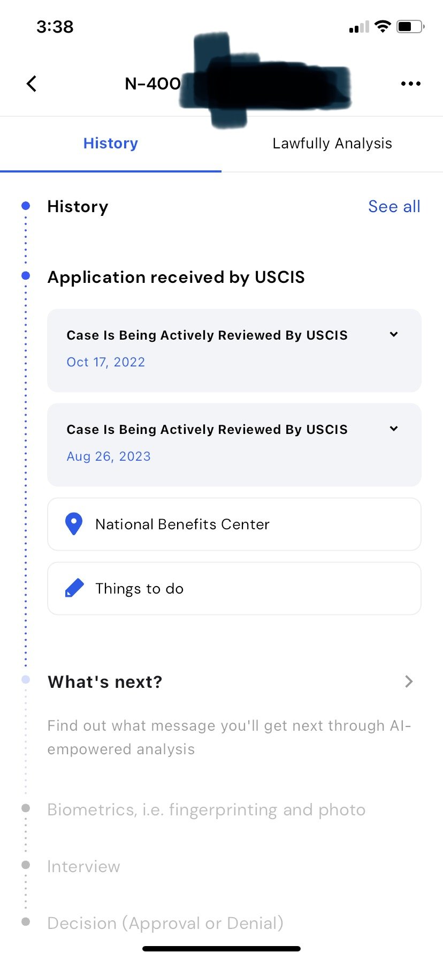Tap the location pin icon
443x960 pixels.
[73, 524]
